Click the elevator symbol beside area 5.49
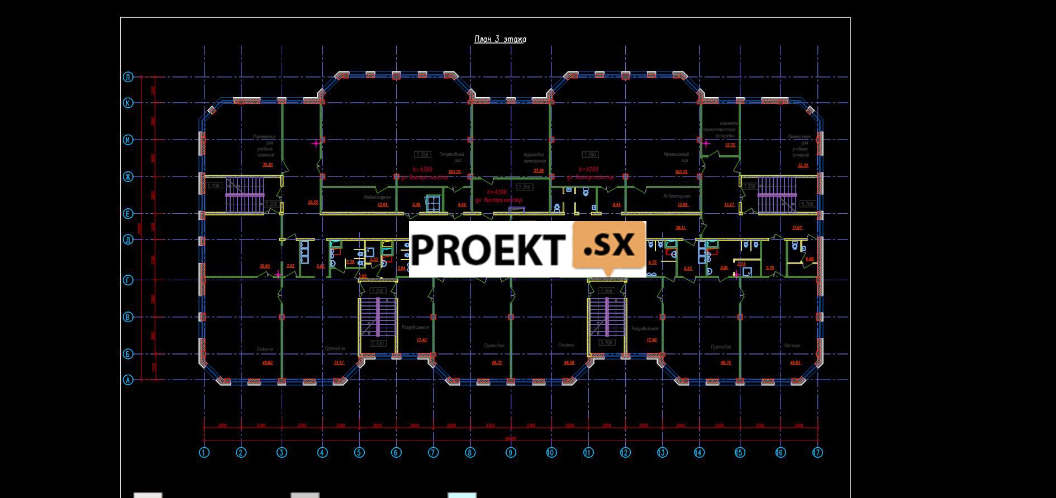The width and height of the screenshot is (1056, 498). click(433, 203)
